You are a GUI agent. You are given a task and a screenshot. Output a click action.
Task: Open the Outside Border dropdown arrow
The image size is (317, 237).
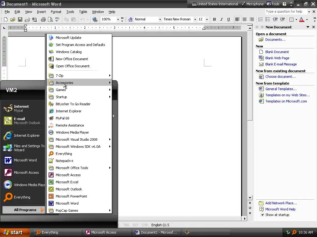click(x=296, y=19)
